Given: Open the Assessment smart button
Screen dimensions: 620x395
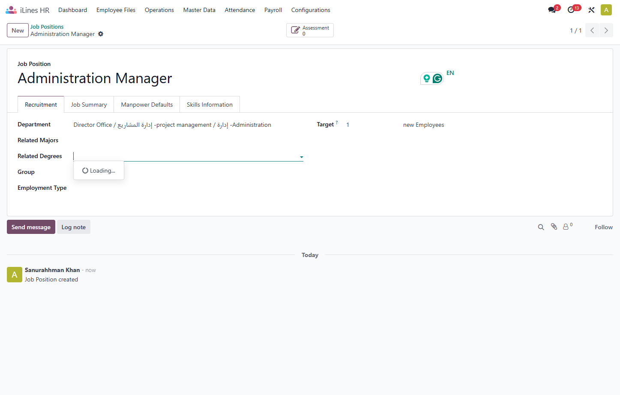Looking at the screenshot, I should [310, 30].
